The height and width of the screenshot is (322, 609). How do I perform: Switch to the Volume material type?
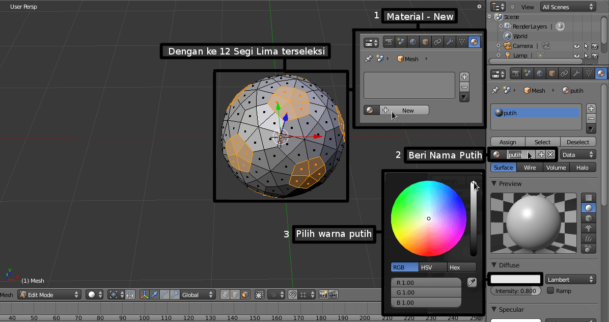[x=556, y=168]
